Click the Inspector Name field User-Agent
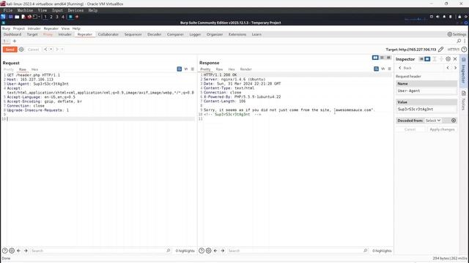The height and width of the screenshot is (263, 469). coord(426,91)
